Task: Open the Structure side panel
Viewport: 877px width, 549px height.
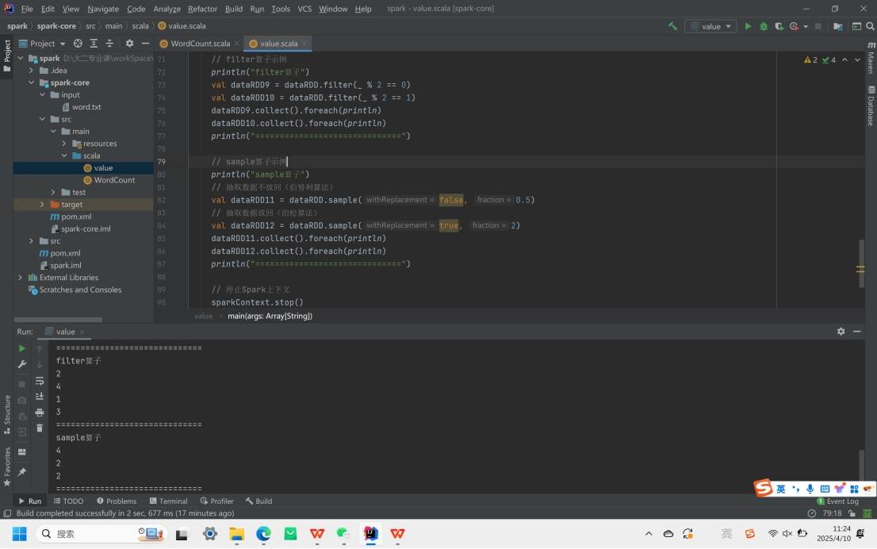Action: [x=6, y=414]
